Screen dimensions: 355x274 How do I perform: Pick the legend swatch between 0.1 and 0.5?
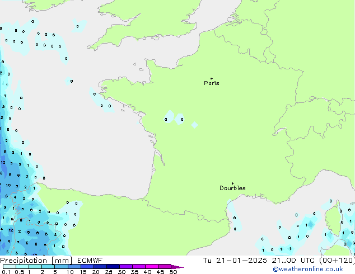(x=10, y=267)
